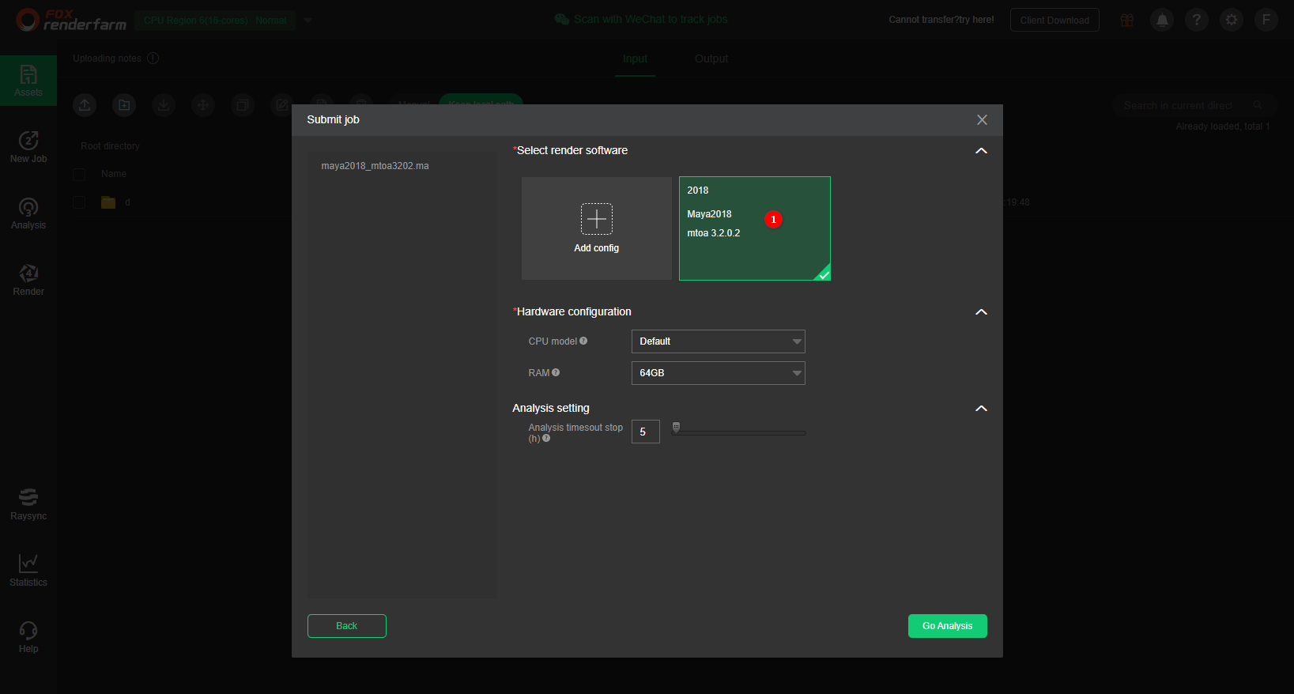The height and width of the screenshot is (694, 1294).
Task: Click the Analysis timeout slider handle
Action: click(676, 428)
